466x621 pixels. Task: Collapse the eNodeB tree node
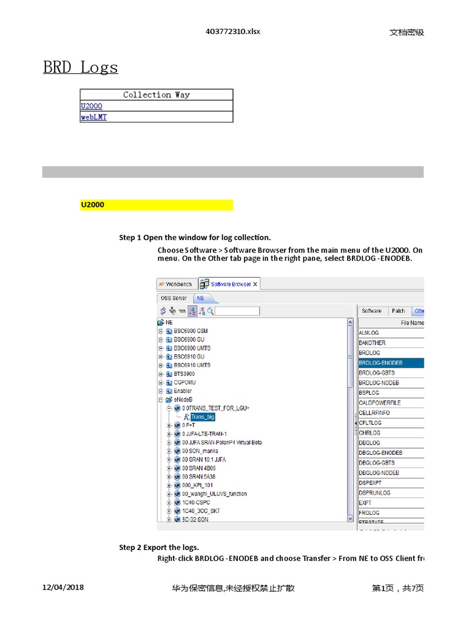coord(161,400)
